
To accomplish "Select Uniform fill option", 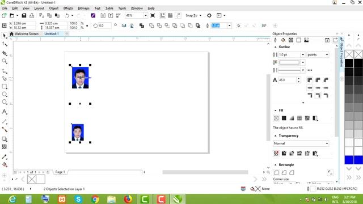I will (284, 118).
